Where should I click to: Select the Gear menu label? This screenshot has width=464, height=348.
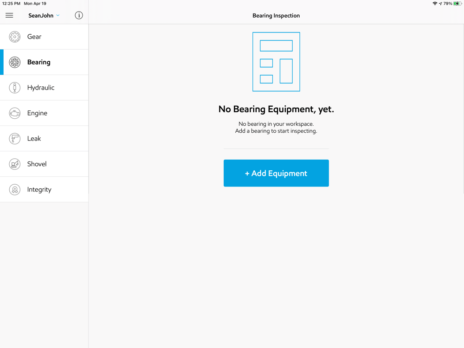coord(34,37)
